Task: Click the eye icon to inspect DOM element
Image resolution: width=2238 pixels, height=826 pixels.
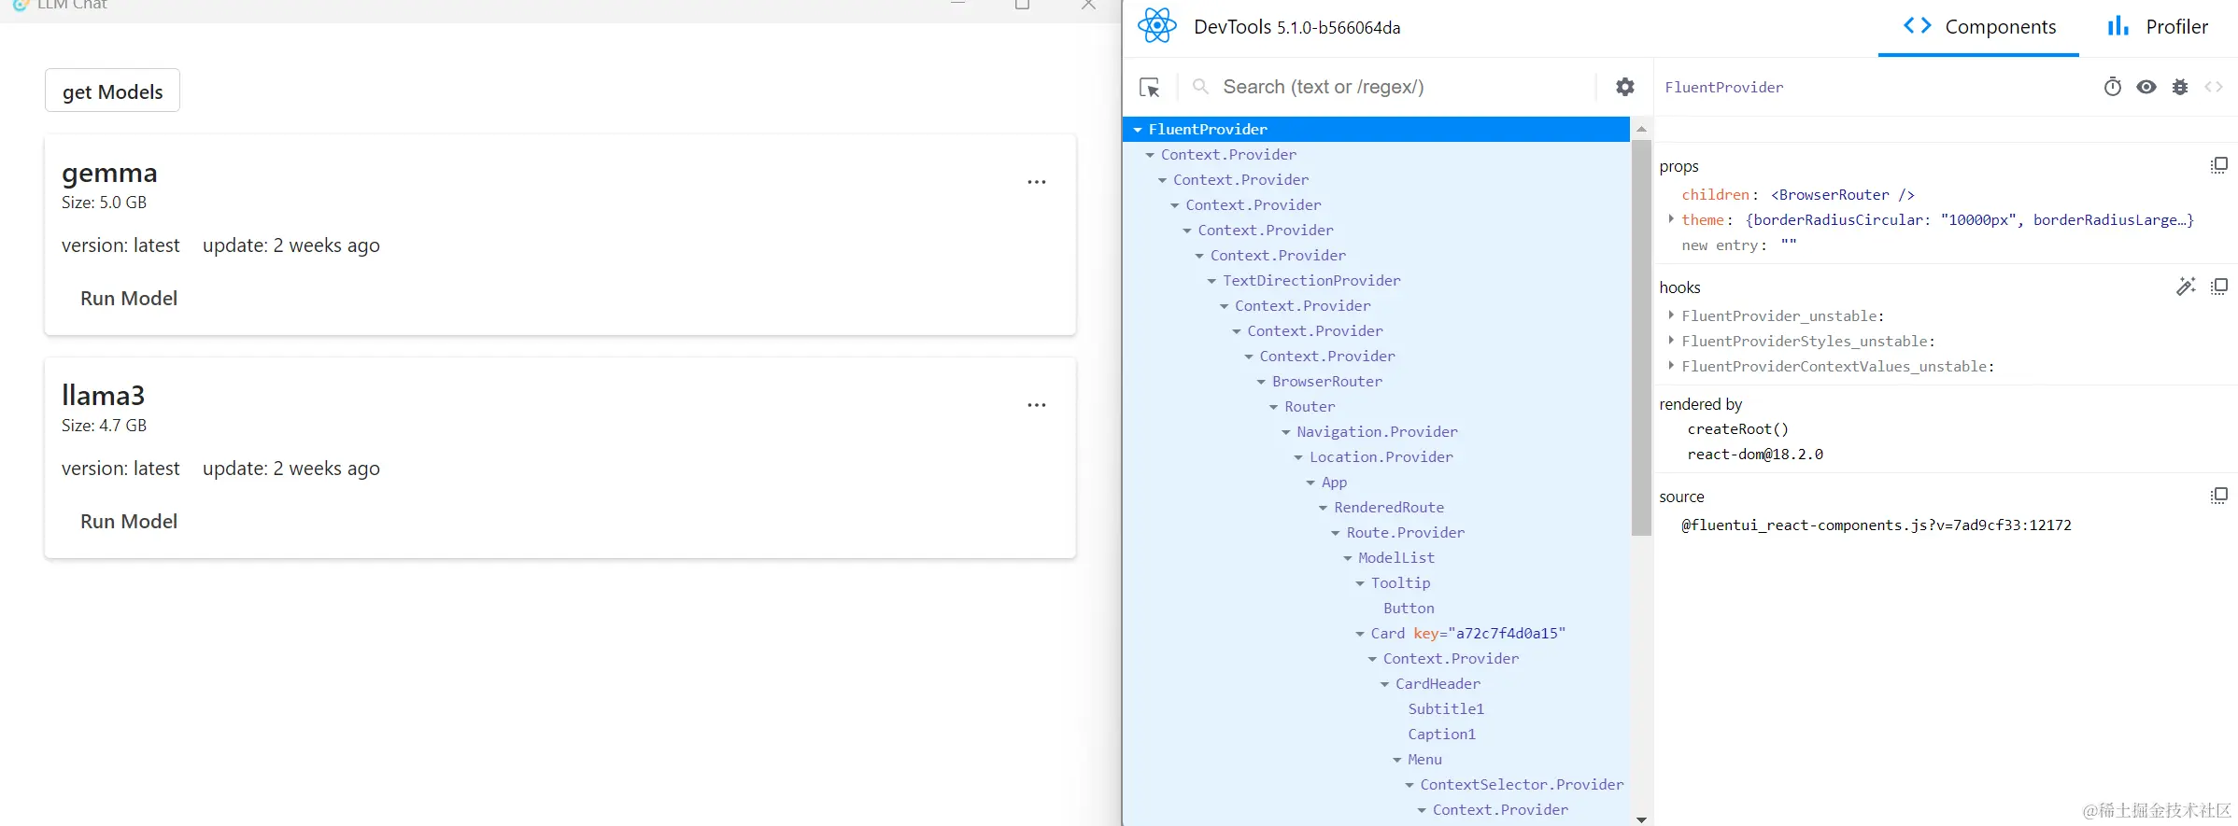Action: [2146, 87]
